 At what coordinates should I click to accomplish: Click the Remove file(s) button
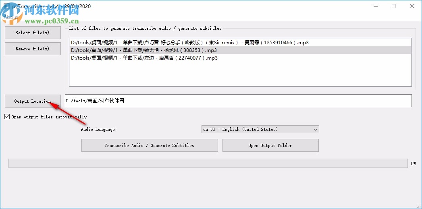pyautogui.click(x=33, y=49)
